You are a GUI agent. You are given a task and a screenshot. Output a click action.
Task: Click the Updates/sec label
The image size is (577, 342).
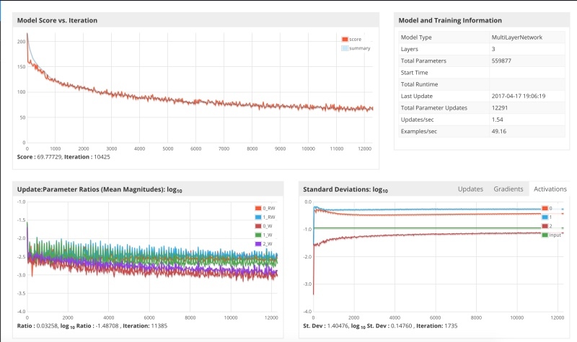(417, 120)
